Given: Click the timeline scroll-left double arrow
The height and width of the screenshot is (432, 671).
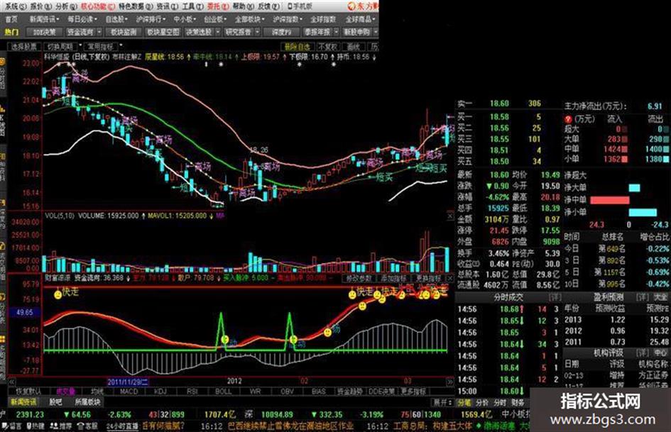Looking at the screenshot, I should [12, 381].
